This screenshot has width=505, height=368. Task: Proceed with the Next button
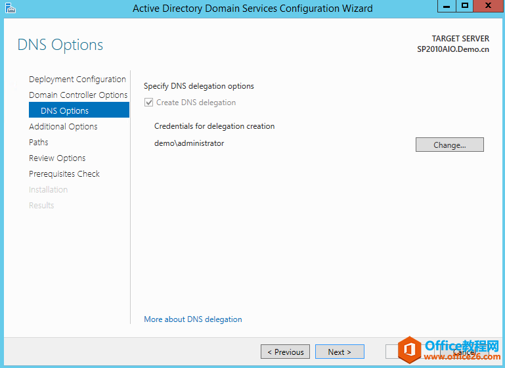pyautogui.click(x=340, y=352)
